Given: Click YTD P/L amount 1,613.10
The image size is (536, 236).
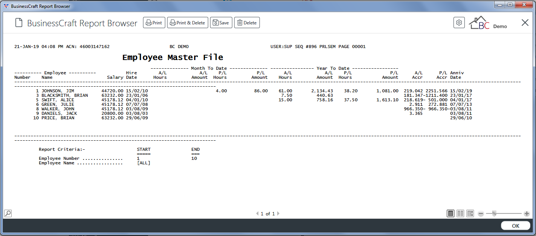Looking at the screenshot, I should tap(387, 100).
